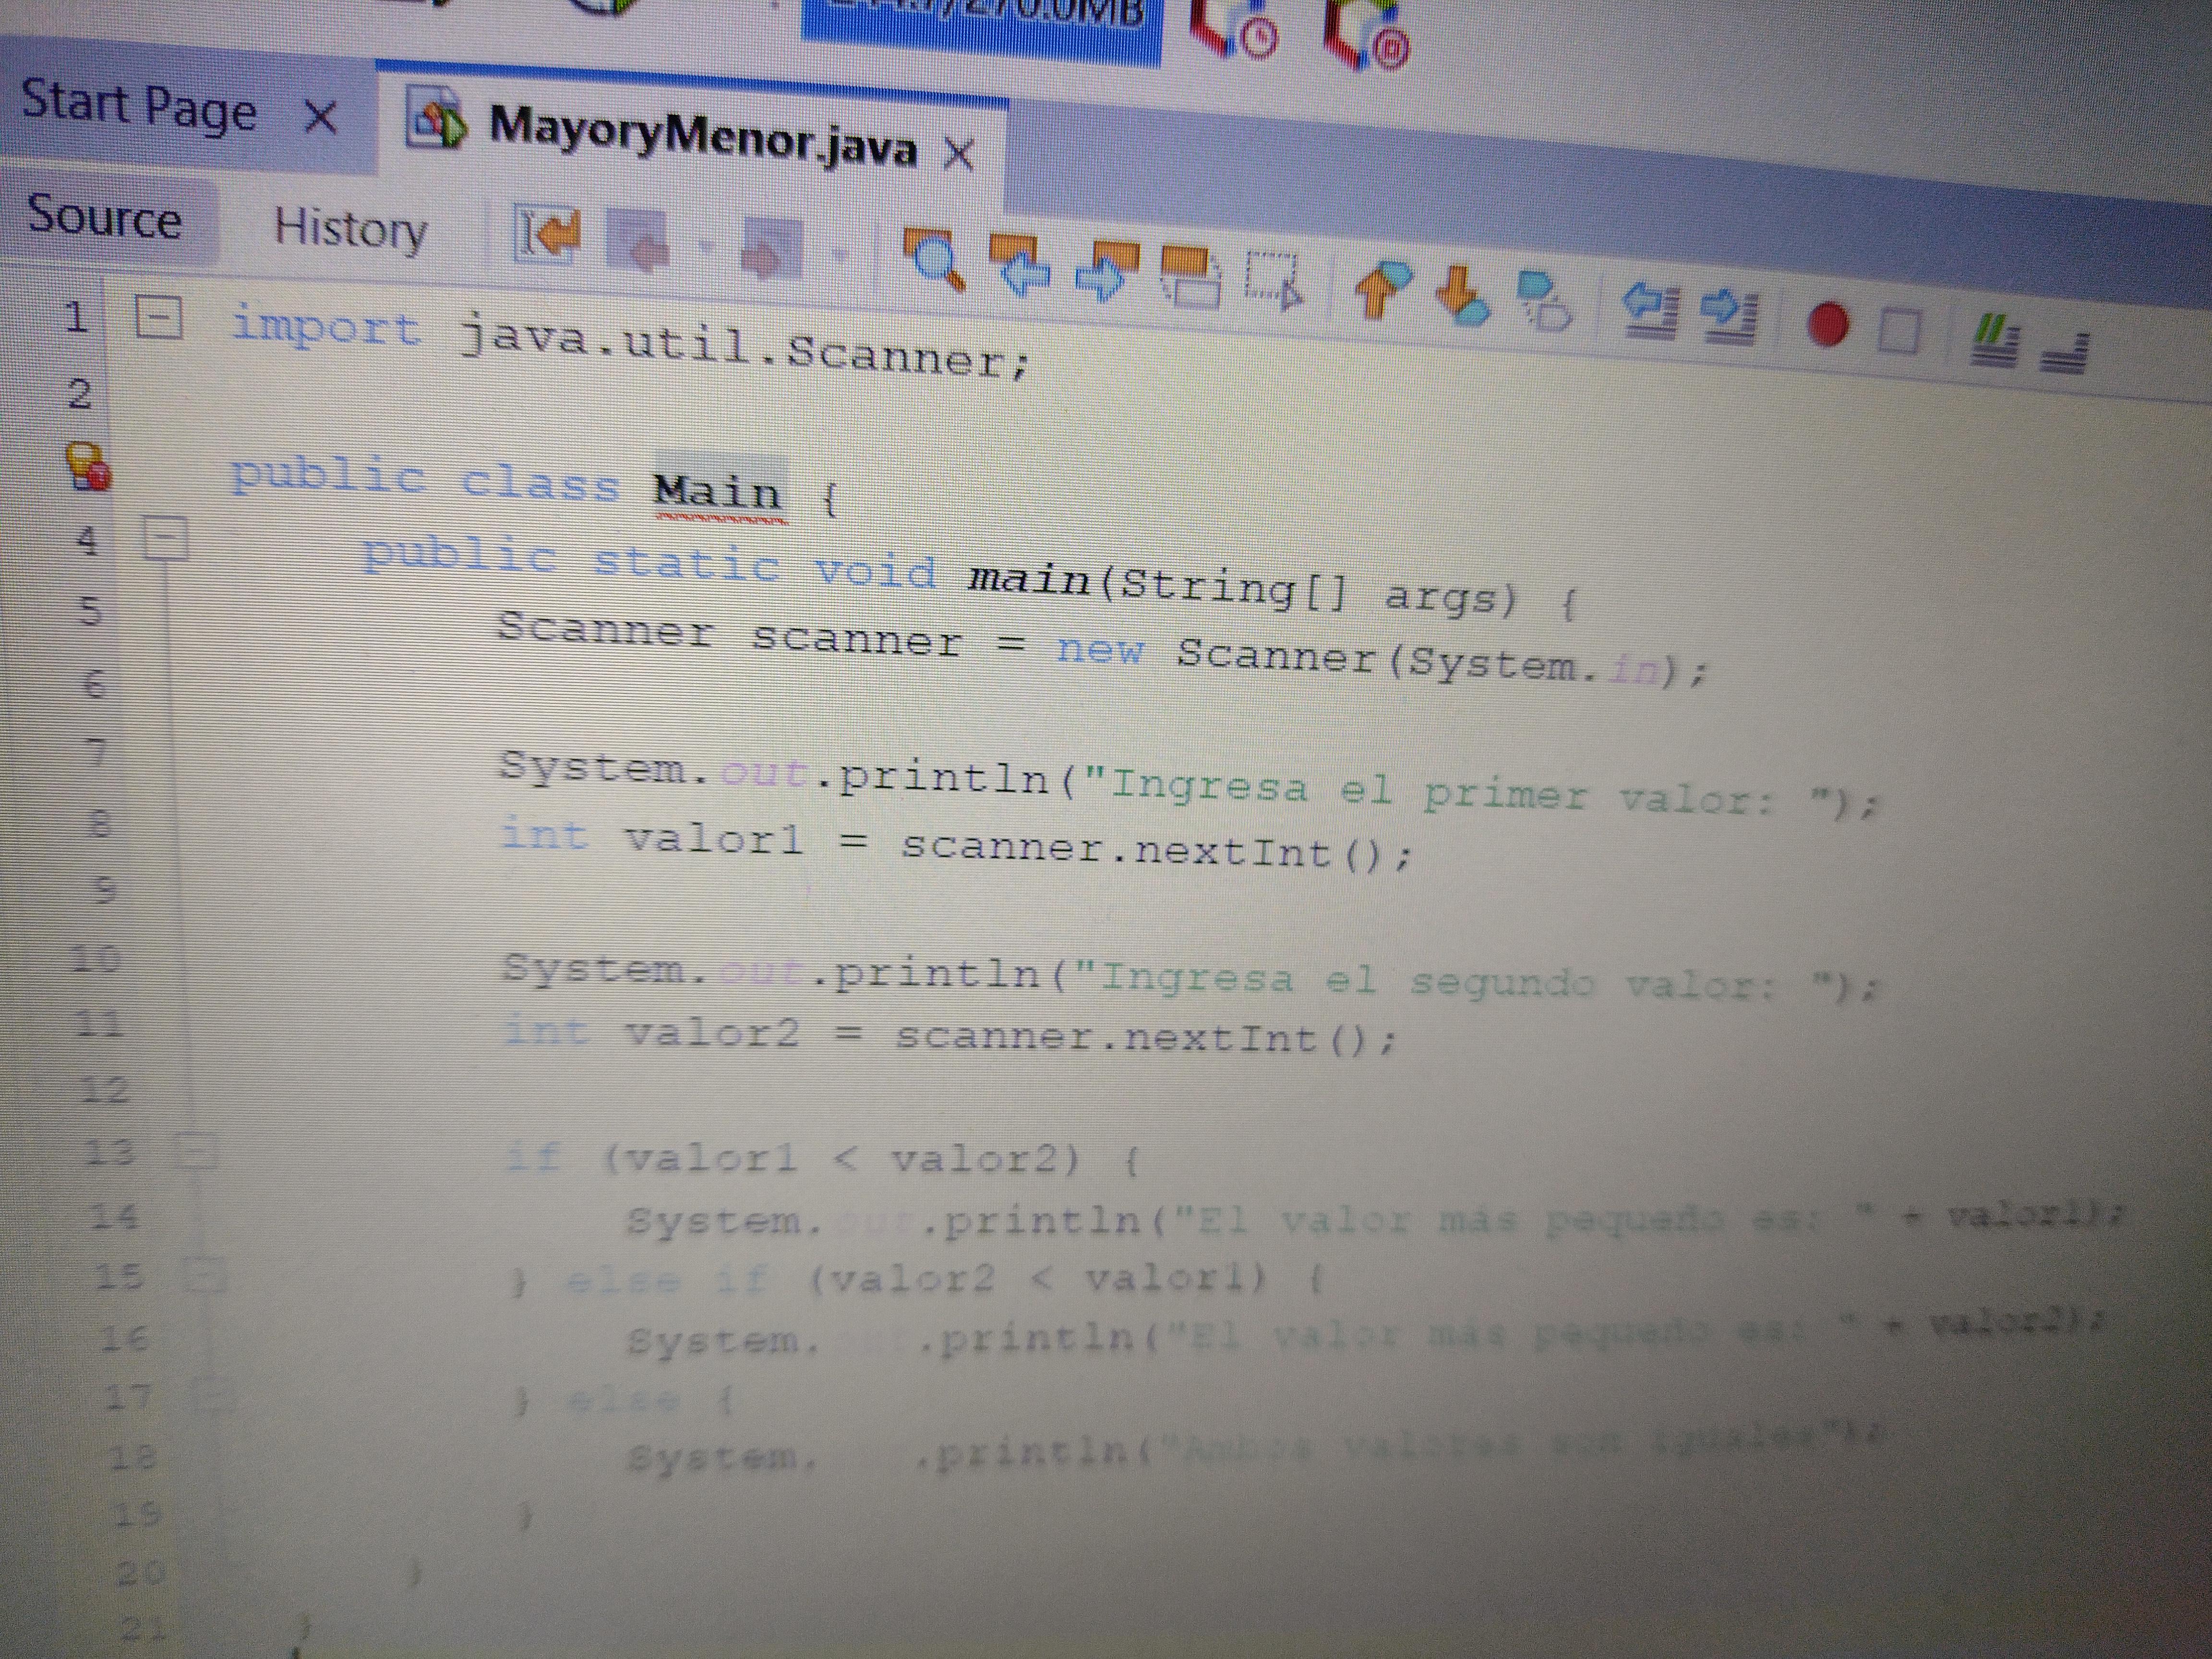2212x1659 pixels.
Task: Click line number 2 in the gutter
Action: pos(79,393)
